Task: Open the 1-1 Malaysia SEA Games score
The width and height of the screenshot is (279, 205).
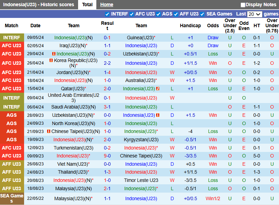Action: click(107, 198)
